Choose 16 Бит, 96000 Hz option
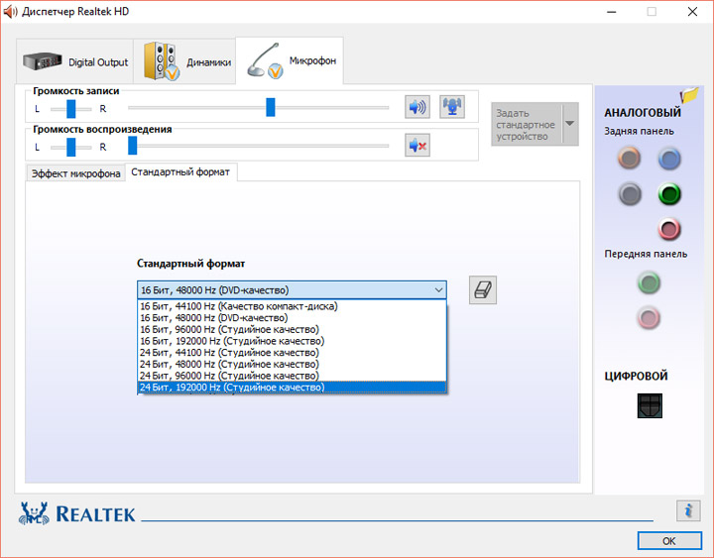 click(x=292, y=329)
